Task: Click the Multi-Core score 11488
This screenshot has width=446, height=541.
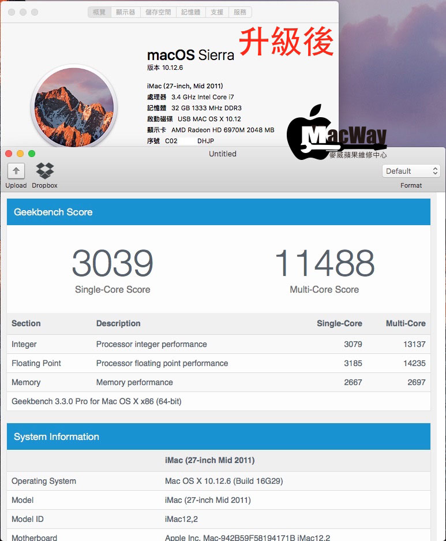Action: coord(325,263)
